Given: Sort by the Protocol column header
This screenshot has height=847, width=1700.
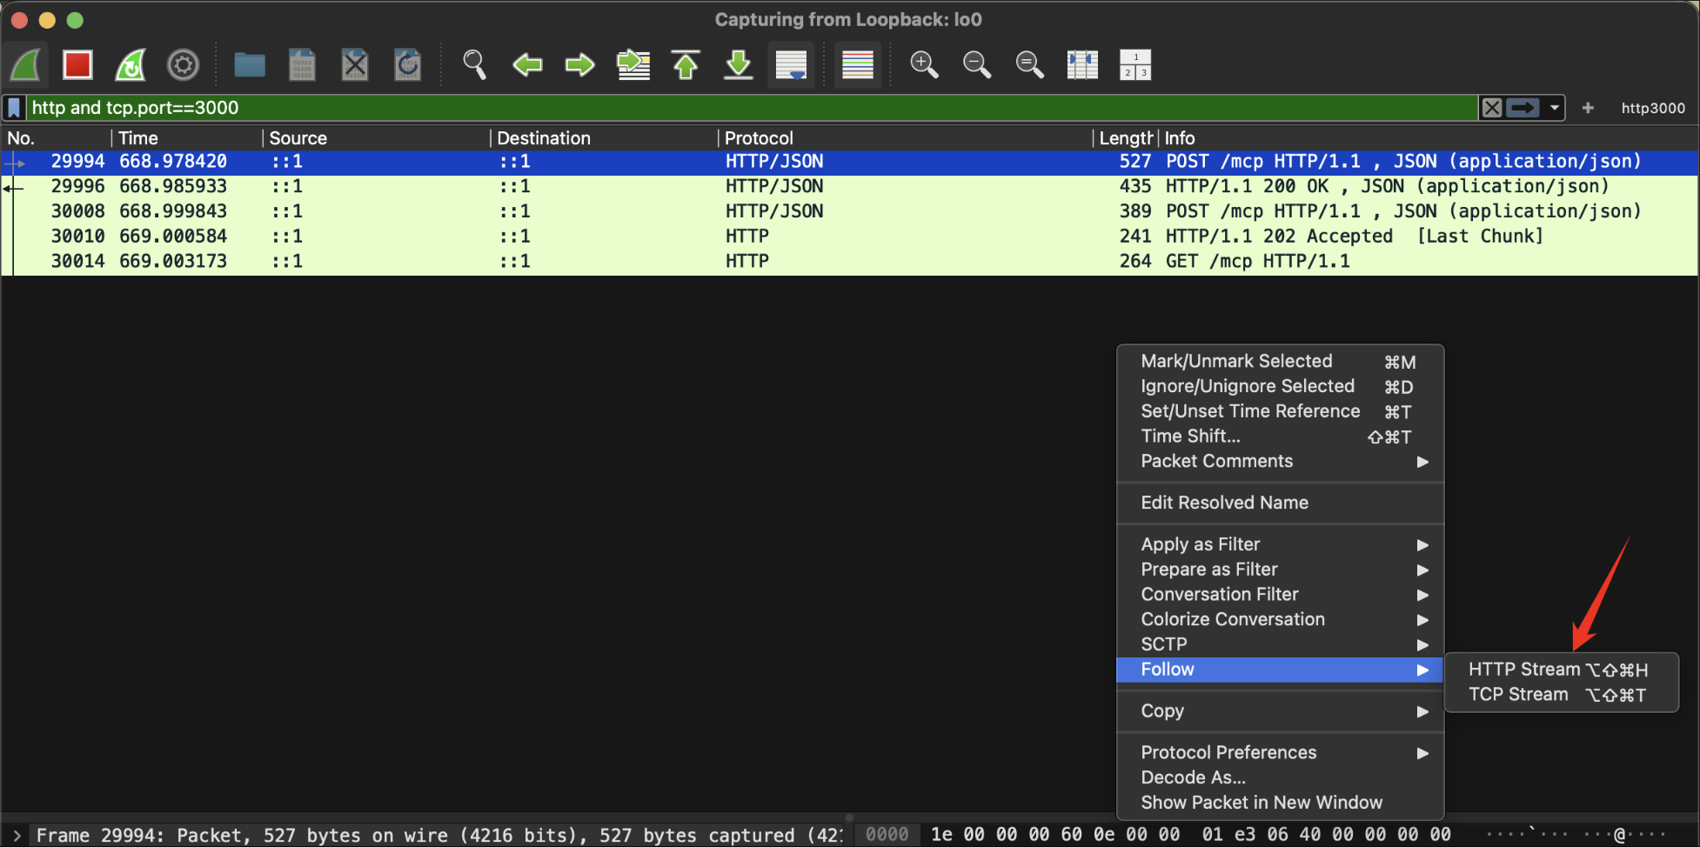Looking at the screenshot, I should point(906,138).
